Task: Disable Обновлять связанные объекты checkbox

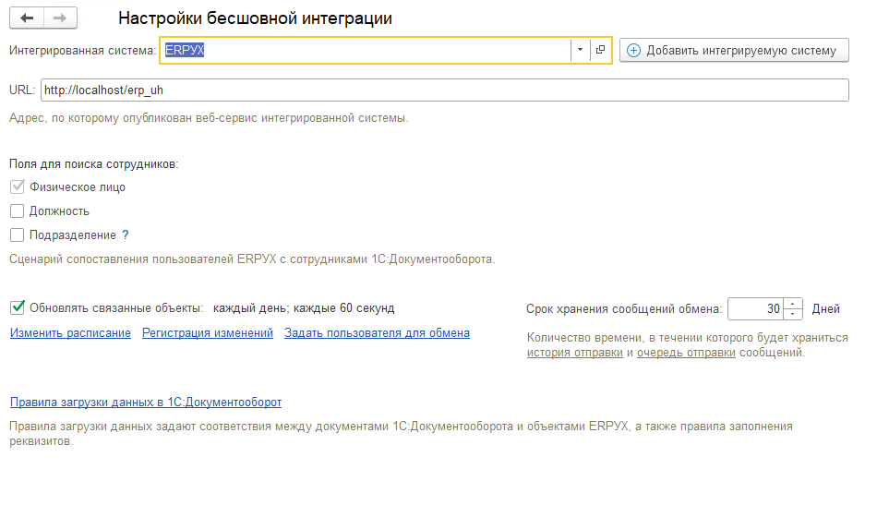Action: coord(17,307)
